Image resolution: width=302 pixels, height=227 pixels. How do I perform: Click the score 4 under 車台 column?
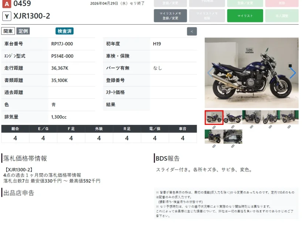pyautogui.click(x=183, y=138)
